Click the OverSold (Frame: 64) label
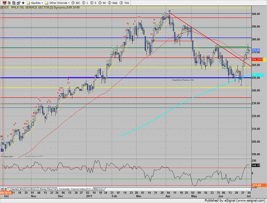 [183, 80]
